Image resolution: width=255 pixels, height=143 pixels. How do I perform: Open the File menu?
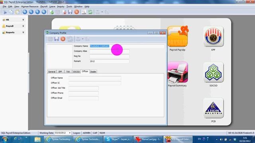click(x=4, y=7)
